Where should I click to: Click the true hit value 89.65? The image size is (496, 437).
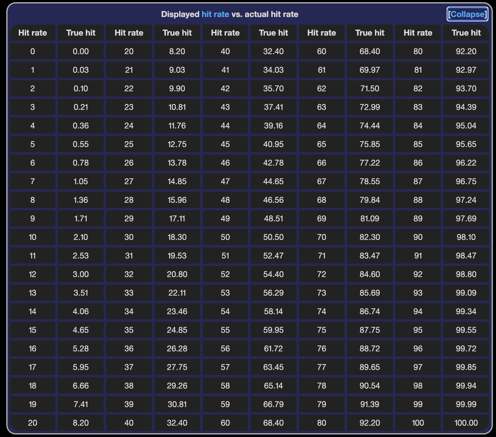click(x=370, y=367)
